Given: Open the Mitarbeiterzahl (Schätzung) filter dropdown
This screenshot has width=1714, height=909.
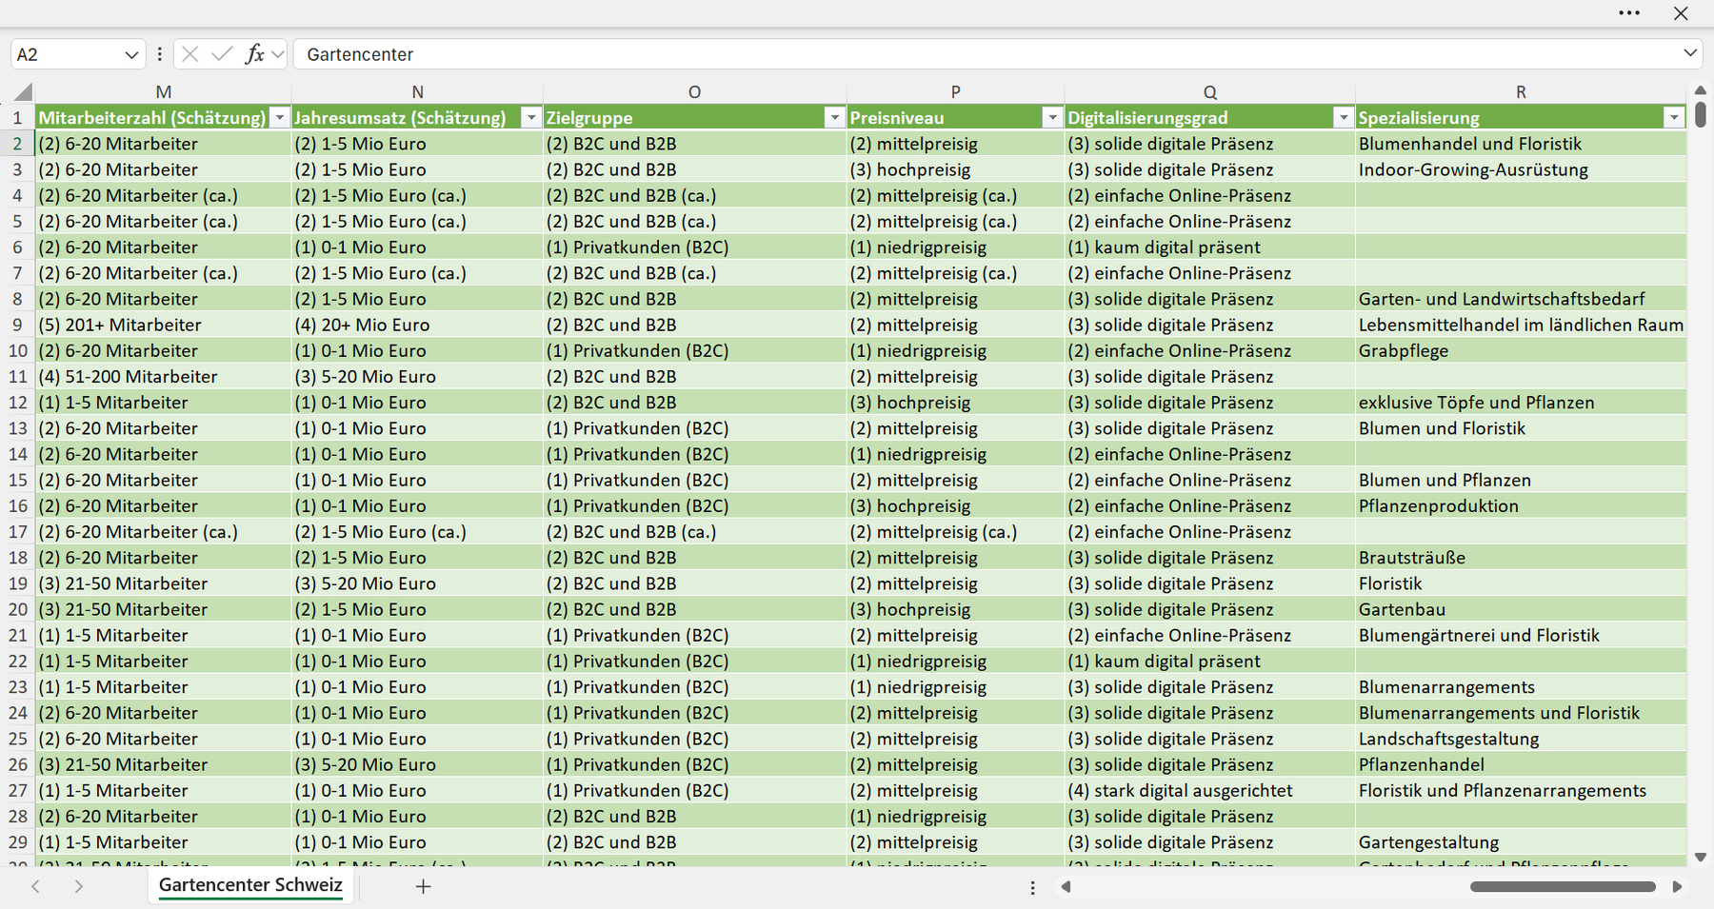Looking at the screenshot, I should (279, 118).
